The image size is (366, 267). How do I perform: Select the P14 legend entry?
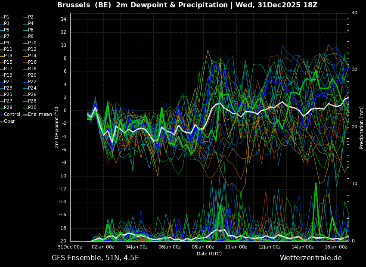tap(30, 56)
